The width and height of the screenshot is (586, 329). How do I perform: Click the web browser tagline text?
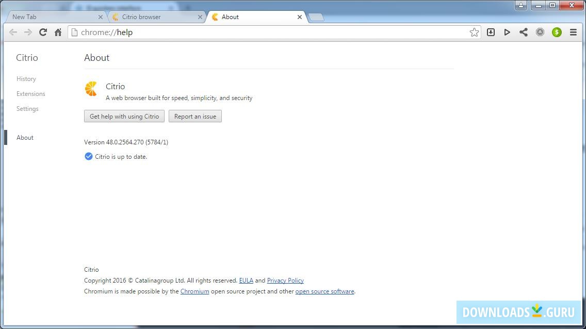click(179, 98)
